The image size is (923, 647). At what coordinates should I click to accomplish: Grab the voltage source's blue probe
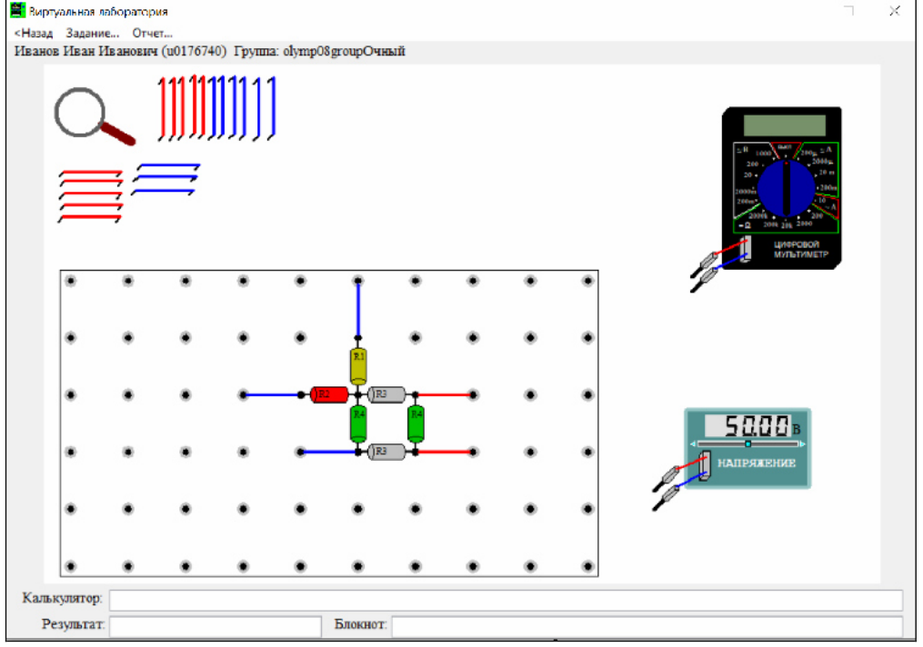[x=667, y=498]
